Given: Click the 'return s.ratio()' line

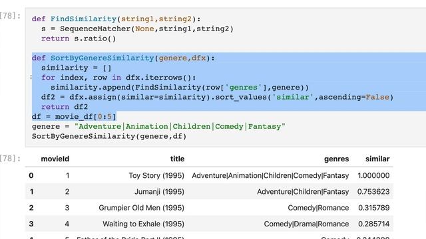Looking at the screenshot, I should pos(79,39).
